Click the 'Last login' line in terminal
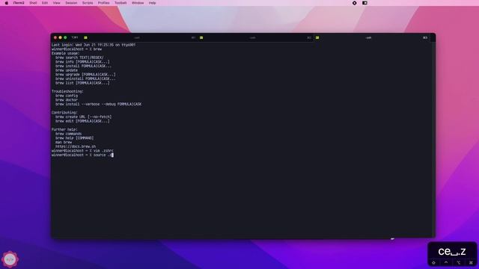 (94, 45)
